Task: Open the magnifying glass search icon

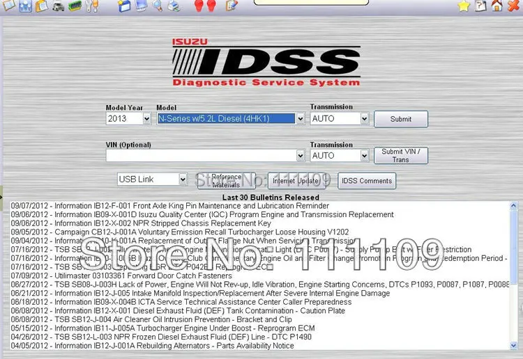Action: pyautogui.click(x=157, y=6)
